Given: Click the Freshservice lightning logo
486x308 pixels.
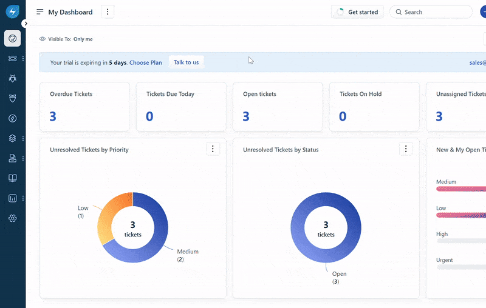Looking at the screenshot, I should click(12, 12).
